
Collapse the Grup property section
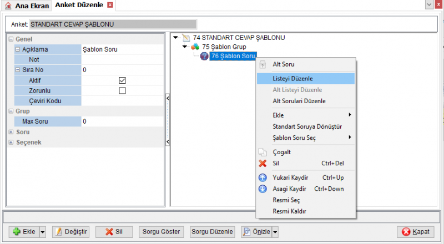tap(11, 111)
